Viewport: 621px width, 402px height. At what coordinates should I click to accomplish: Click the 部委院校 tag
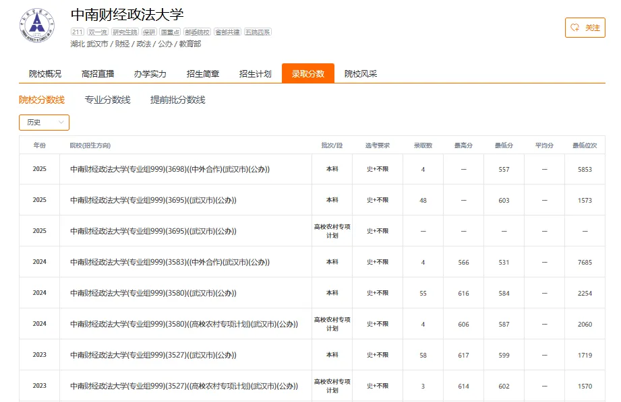coord(198,32)
